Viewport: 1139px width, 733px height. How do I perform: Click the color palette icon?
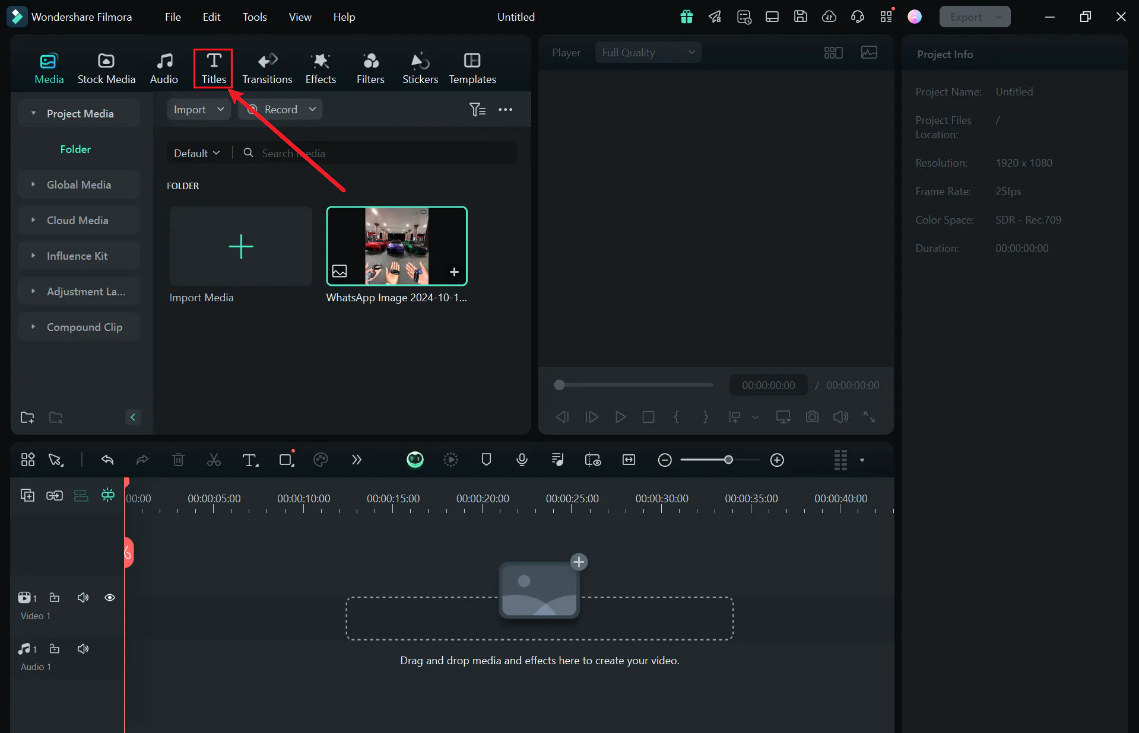(321, 460)
